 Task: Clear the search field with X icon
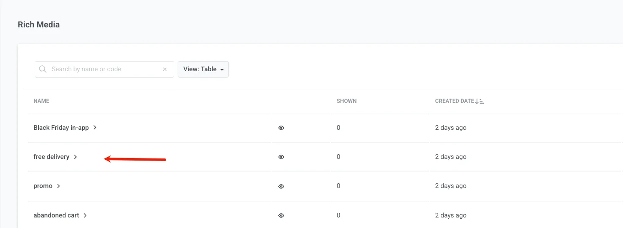point(165,70)
